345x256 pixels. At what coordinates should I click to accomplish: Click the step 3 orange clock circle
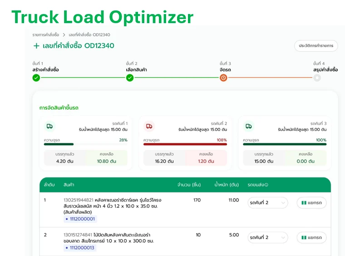pyautogui.click(x=223, y=78)
